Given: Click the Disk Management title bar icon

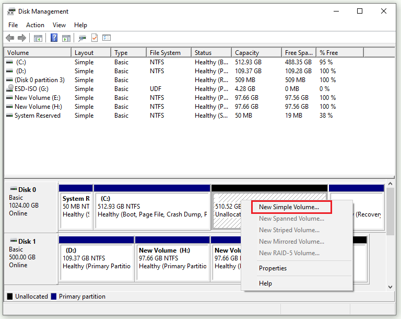Looking at the screenshot, I should click(11, 12).
